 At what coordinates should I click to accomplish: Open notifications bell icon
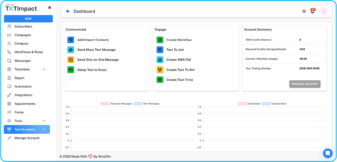coord(312,11)
